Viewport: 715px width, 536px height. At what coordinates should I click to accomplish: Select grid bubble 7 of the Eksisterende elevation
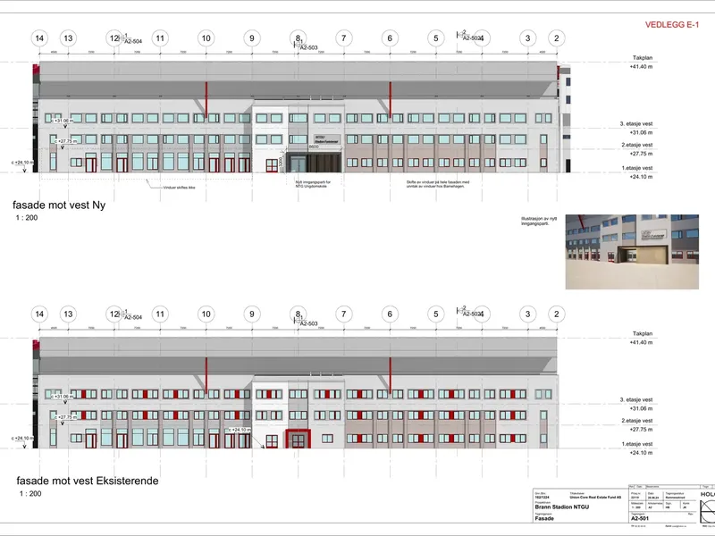click(344, 314)
